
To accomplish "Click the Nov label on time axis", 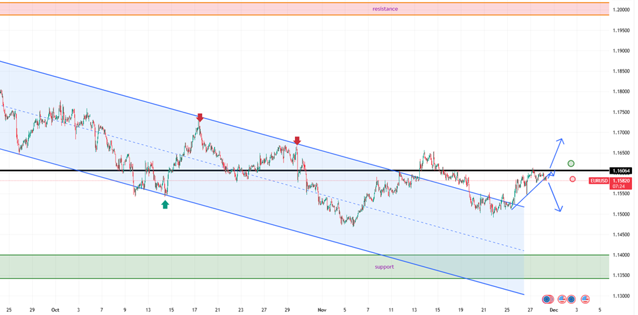I will 322,310.
